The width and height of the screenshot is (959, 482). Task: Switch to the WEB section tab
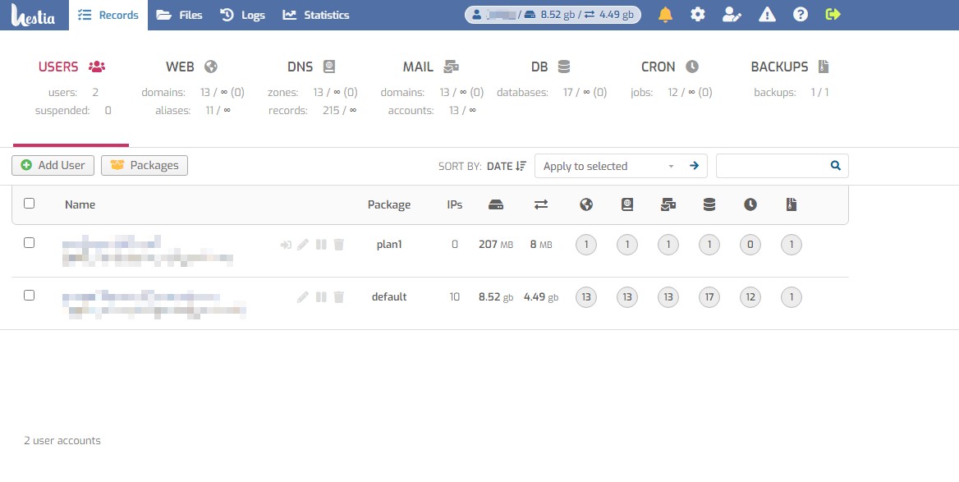click(191, 67)
